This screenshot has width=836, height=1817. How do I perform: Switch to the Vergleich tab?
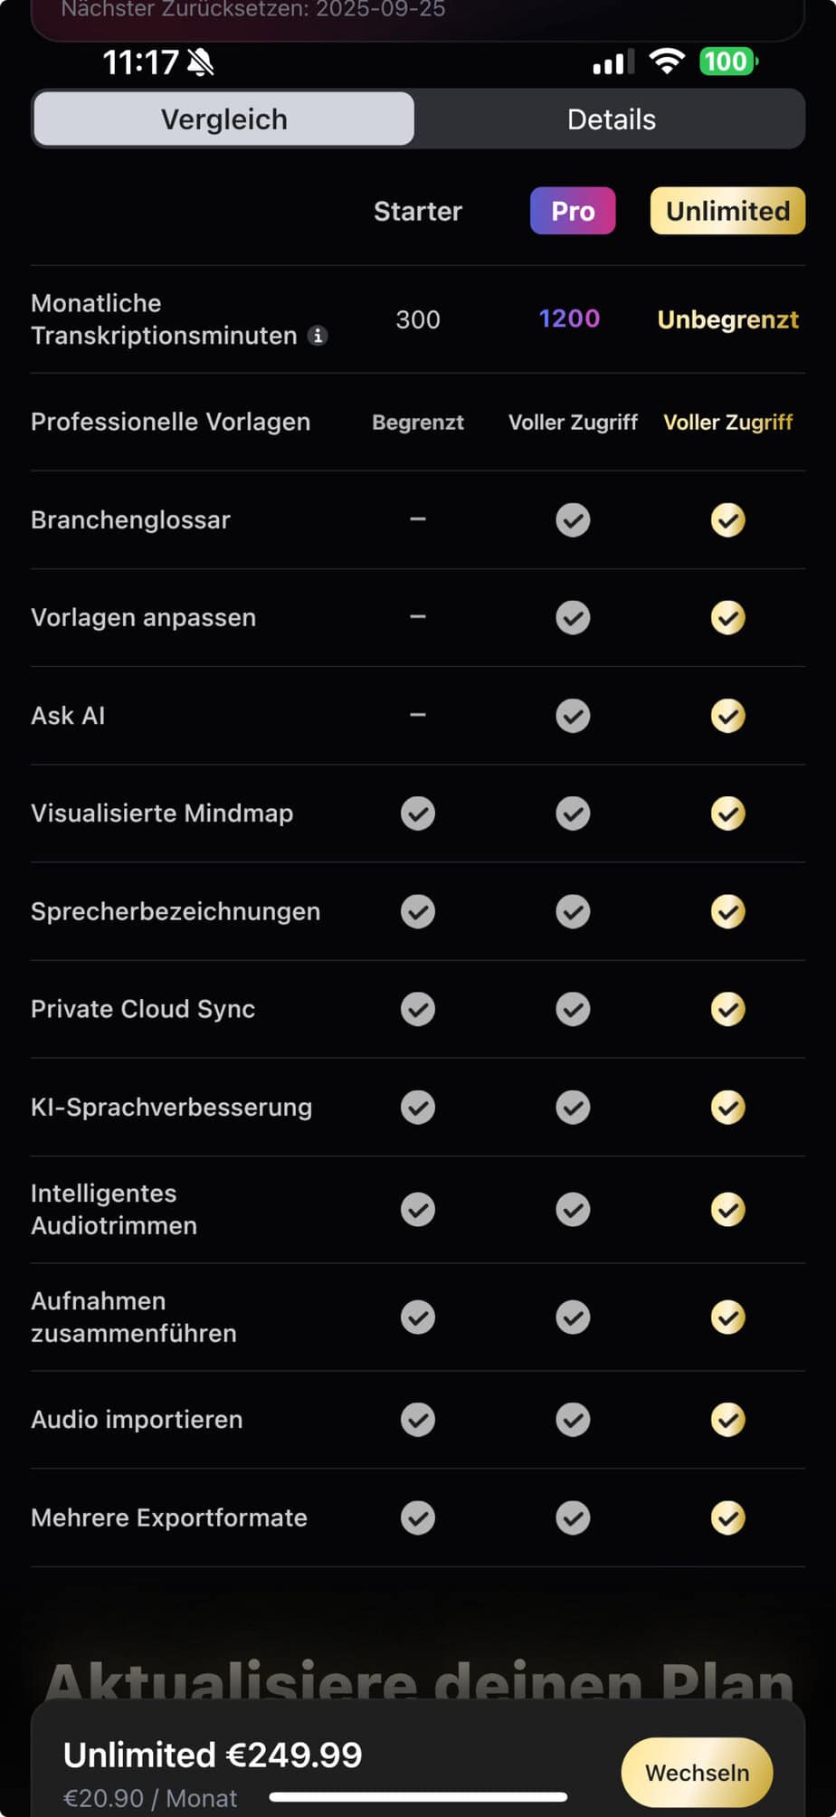point(224,119)
